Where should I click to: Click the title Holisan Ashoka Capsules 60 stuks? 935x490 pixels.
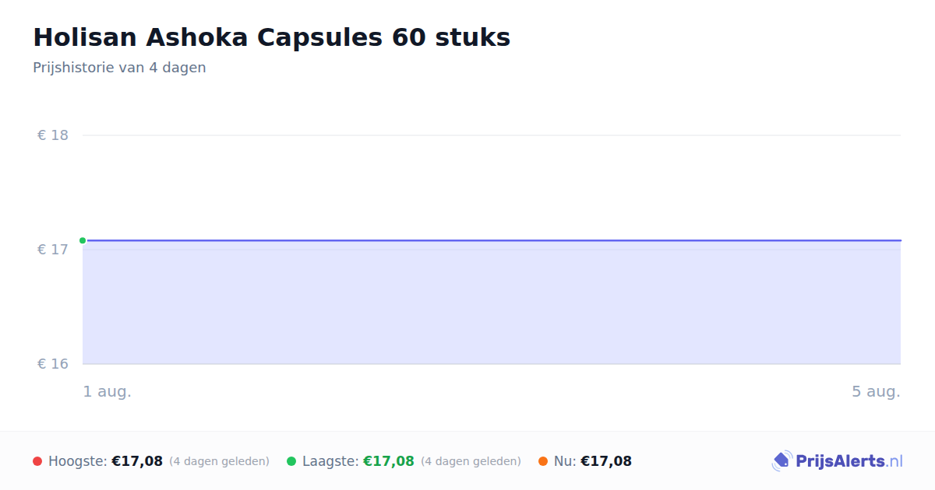272,37
